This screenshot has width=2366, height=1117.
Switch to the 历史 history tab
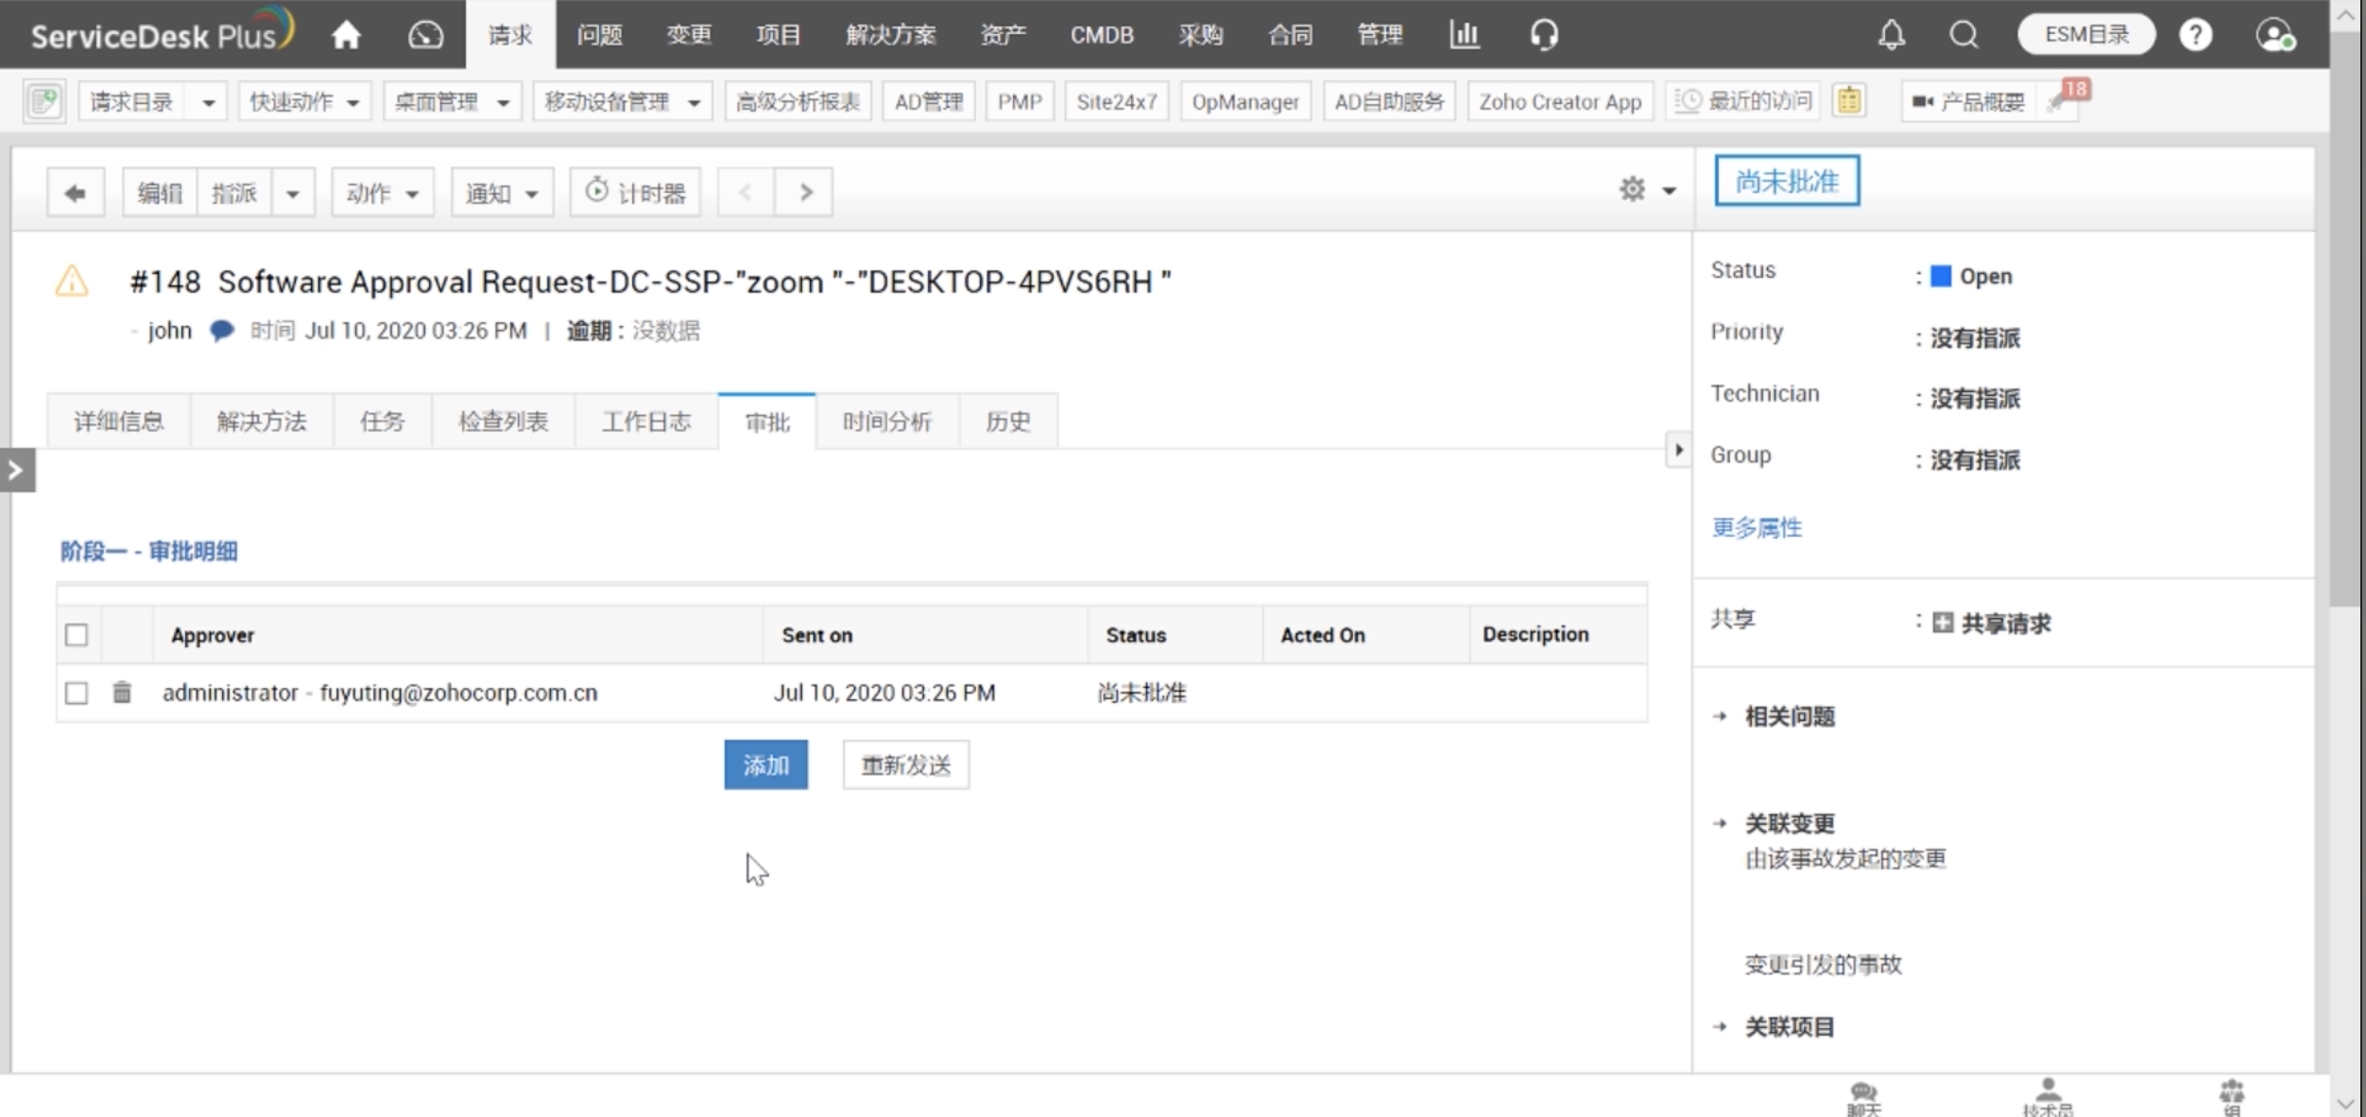pyautogui.click(x=1007, y=421)
